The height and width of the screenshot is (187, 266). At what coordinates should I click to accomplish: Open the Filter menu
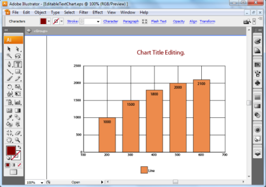(x=84, y=13)
